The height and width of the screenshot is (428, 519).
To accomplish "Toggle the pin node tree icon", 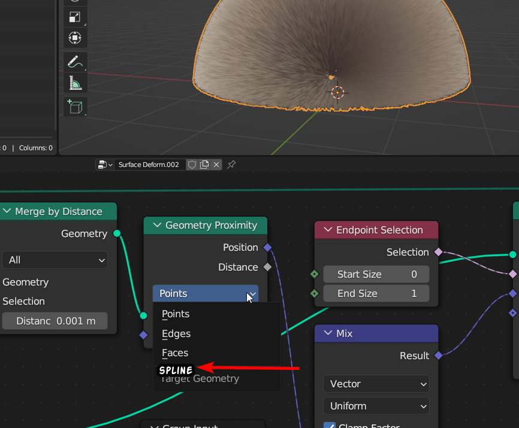I will 231,165.
